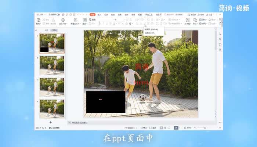257x147 pixels.
Task: Toggle the auto-save switch
Action: (58, 15)
